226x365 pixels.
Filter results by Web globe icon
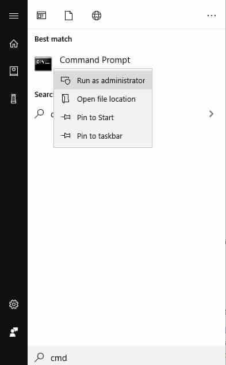pyautogui.click(x=97, y=16)
